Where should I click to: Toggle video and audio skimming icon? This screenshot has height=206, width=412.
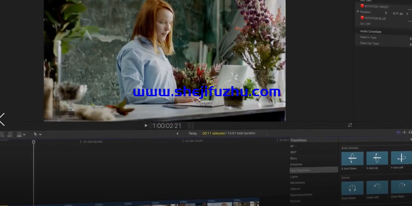(398, 133)
